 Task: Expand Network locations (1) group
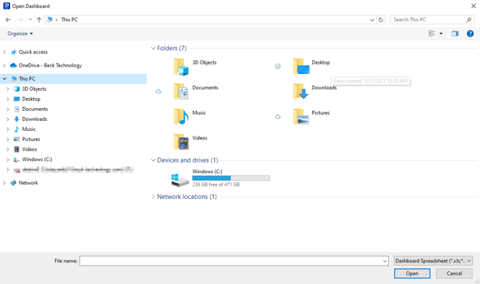[x=153, y=197]
